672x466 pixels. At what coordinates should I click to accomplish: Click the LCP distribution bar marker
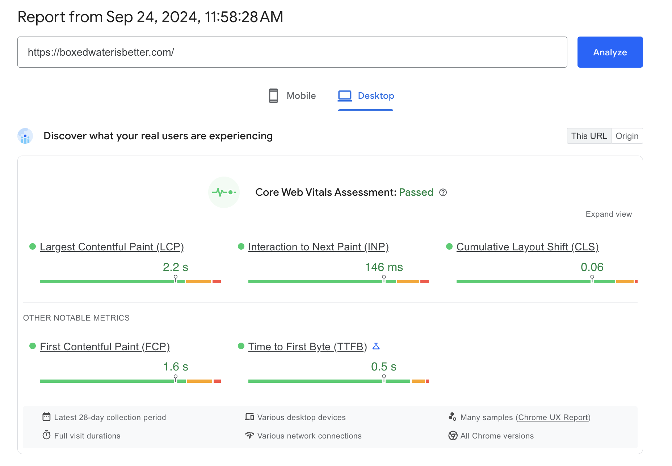(176, 279)
